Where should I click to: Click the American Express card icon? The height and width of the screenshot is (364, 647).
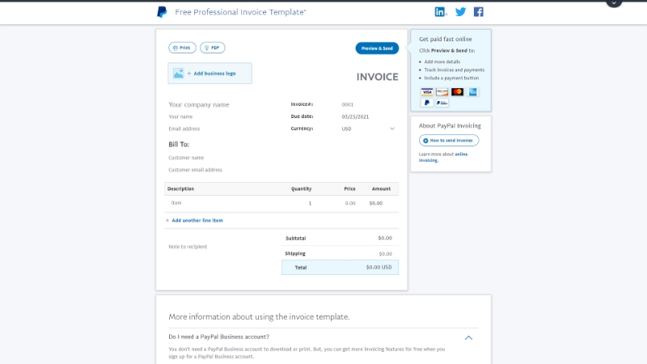(472, 92)
